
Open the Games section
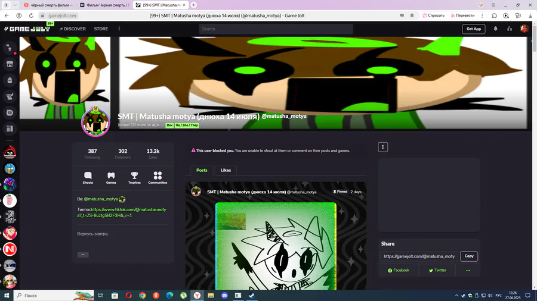point(111,178)
